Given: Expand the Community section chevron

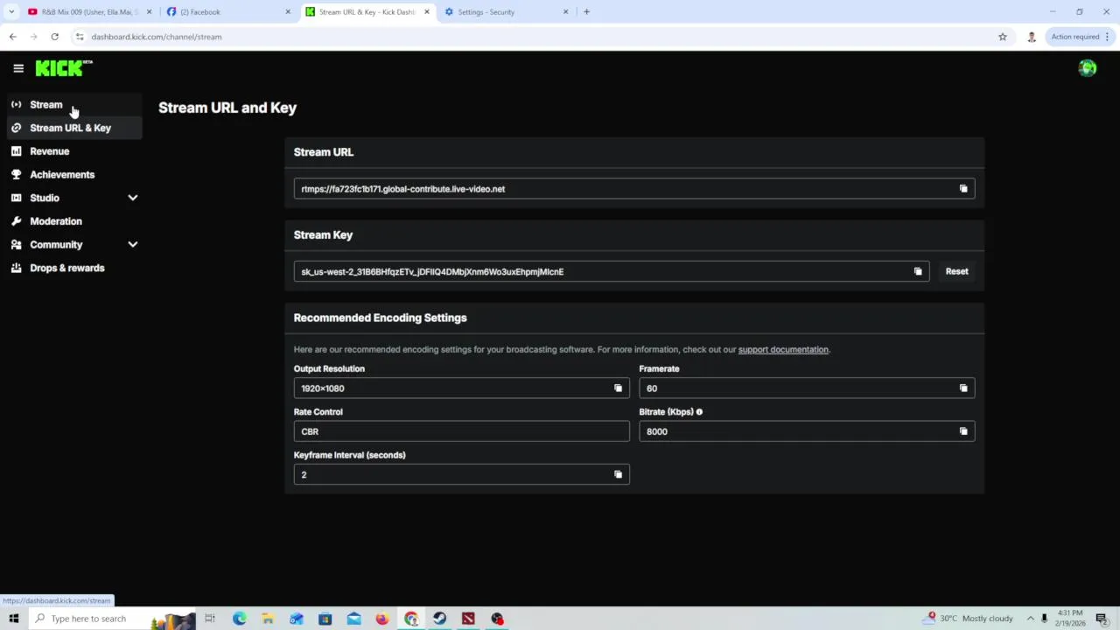Looking at the screenshot, I should [x=133, y=245].
